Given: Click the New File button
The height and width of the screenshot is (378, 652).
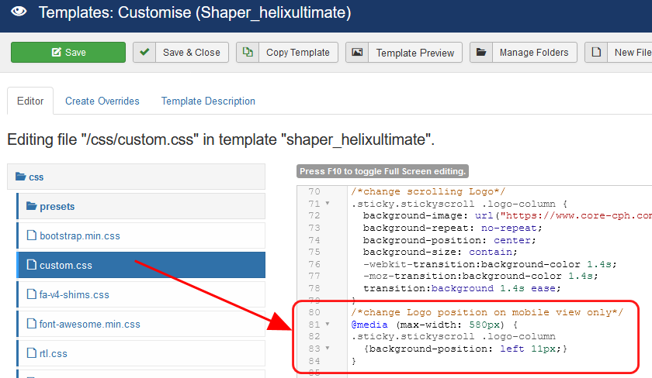Looking at the screenshot, I should click(x=621, y=53).
